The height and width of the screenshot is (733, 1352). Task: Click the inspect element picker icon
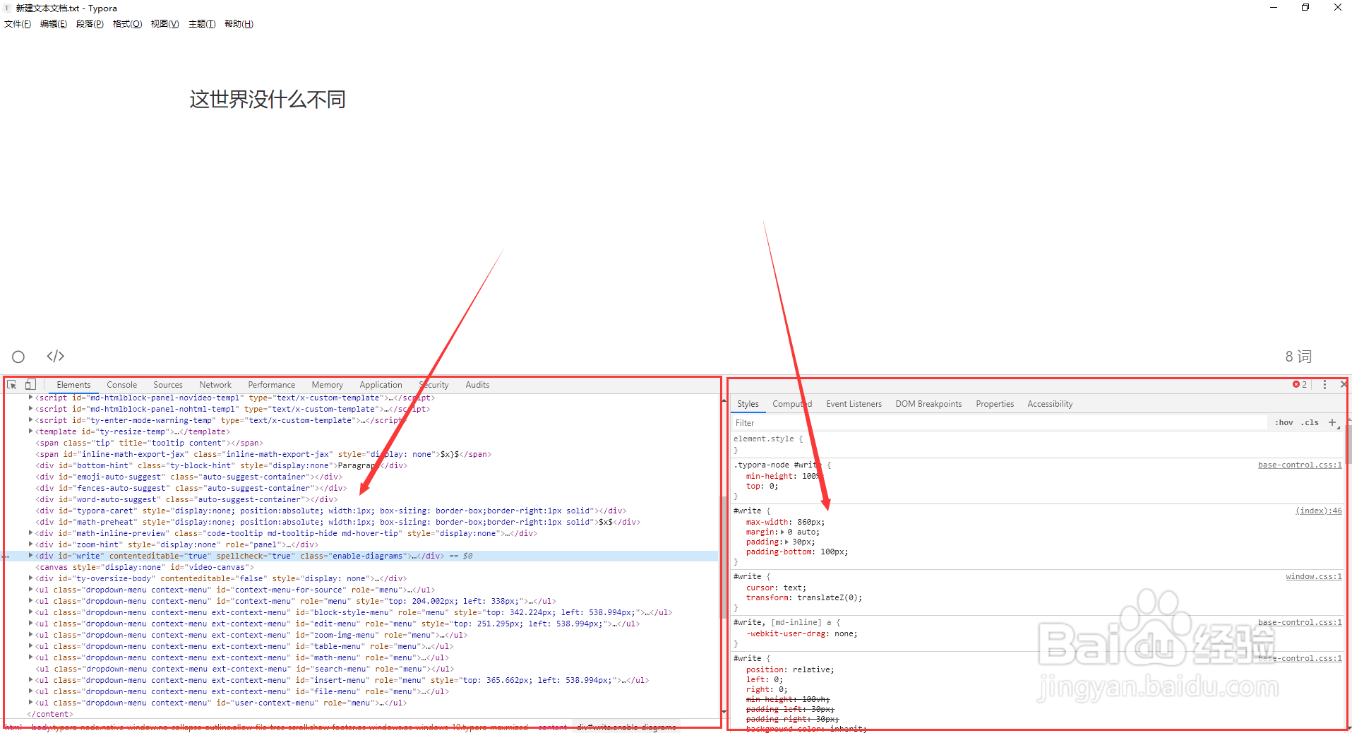click(x=12, y=385)
